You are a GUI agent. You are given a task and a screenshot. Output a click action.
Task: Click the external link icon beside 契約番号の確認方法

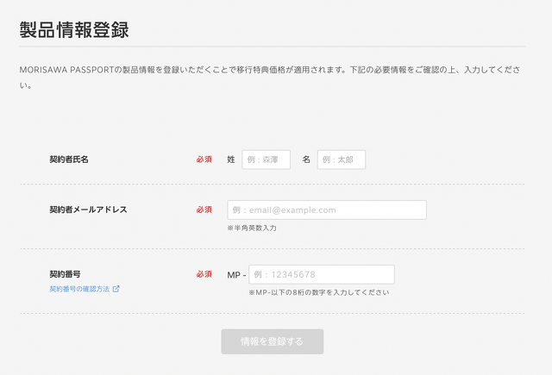pyautogui.click(x=116, y=289)
